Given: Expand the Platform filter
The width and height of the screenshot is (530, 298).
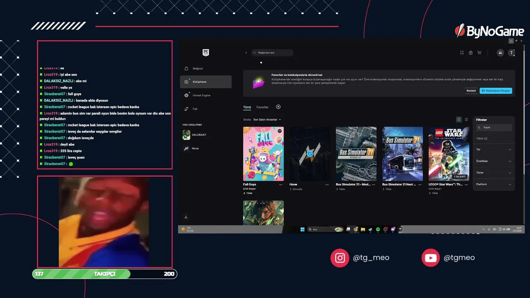Looking at the screenshot, I should tap(494, 184).
